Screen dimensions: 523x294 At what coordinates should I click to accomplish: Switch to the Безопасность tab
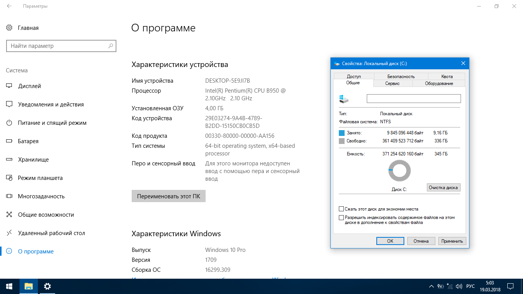pos(401,76)
